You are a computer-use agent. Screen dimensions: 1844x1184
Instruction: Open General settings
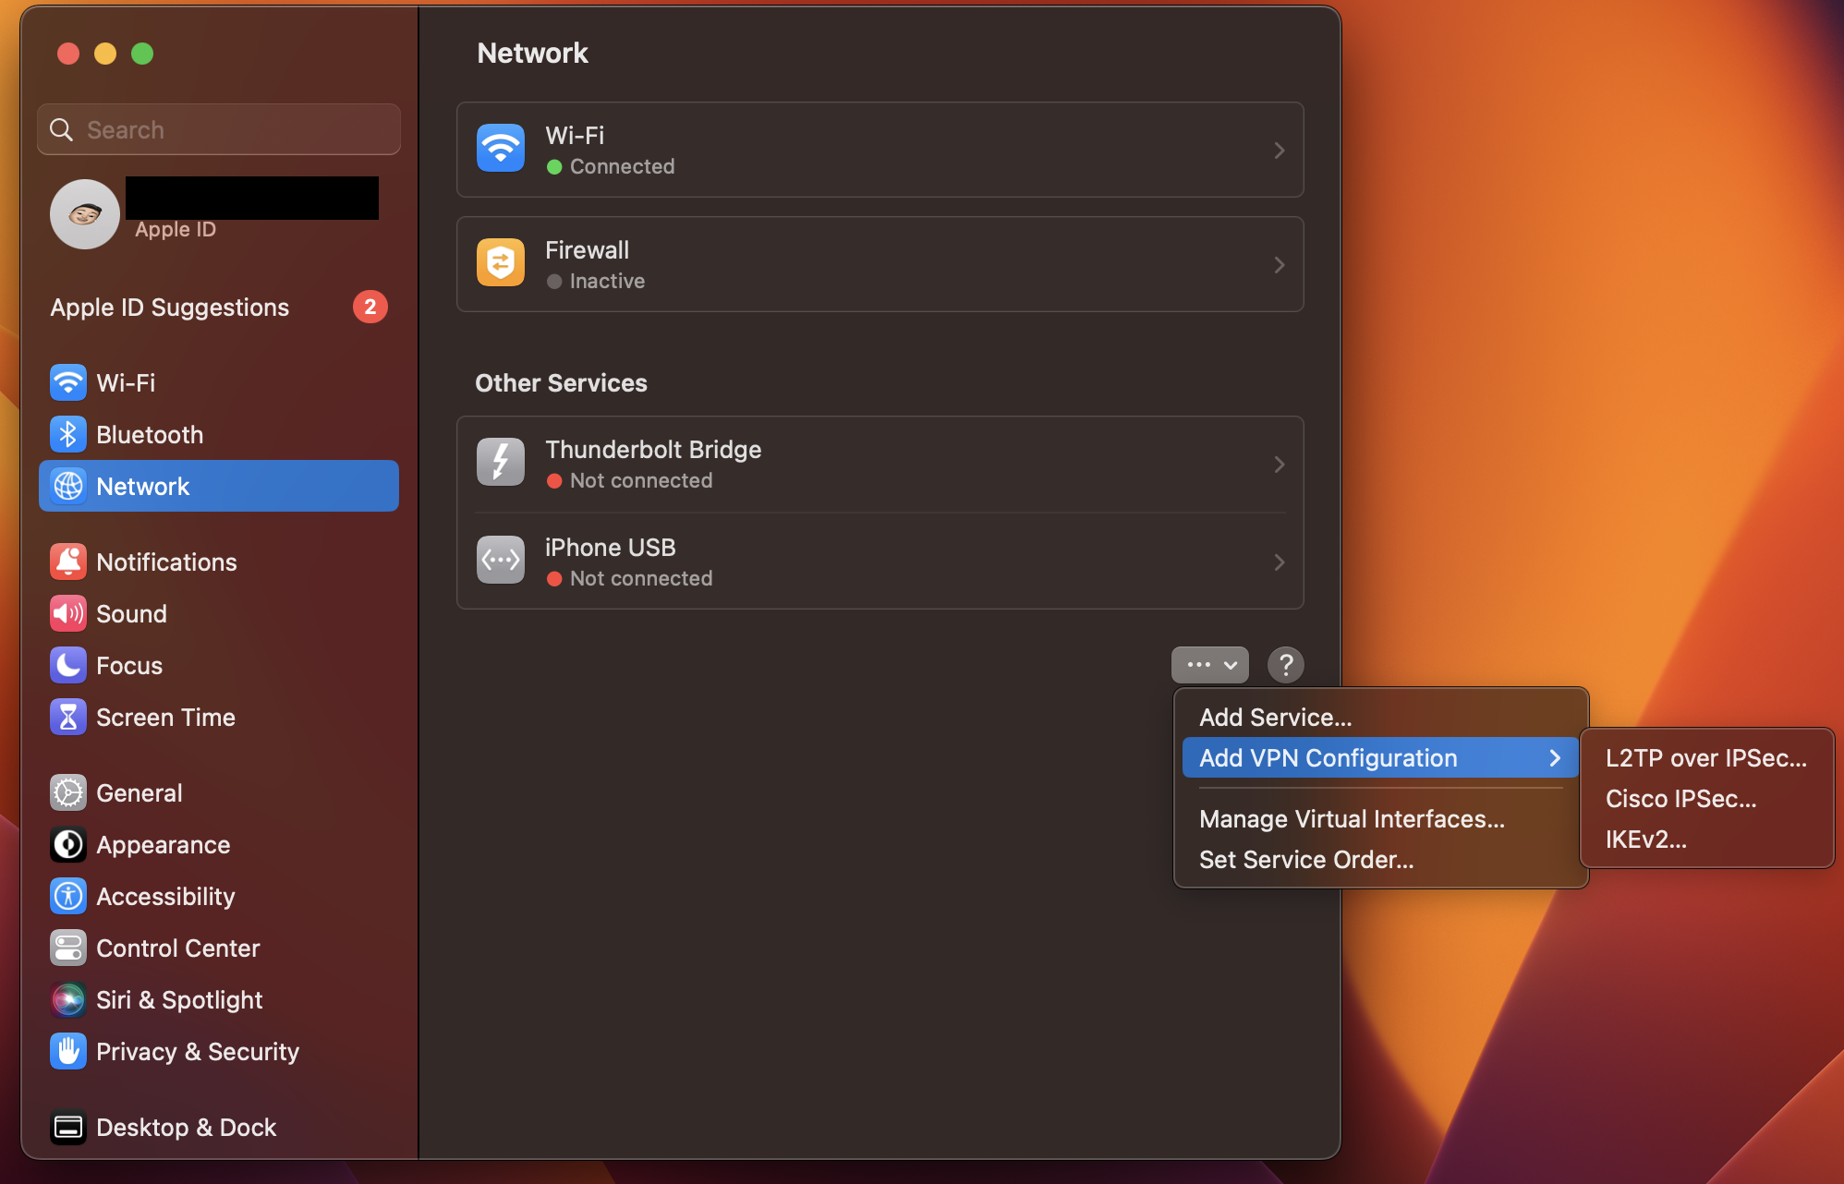[x=219, y=792]
